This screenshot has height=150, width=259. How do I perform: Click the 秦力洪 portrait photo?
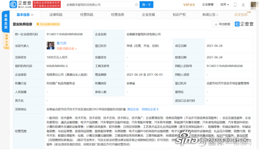[x=50, y=46]
